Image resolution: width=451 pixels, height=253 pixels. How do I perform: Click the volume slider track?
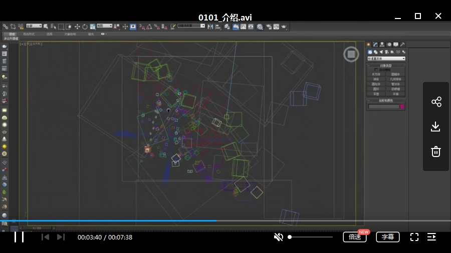[311, 237]
